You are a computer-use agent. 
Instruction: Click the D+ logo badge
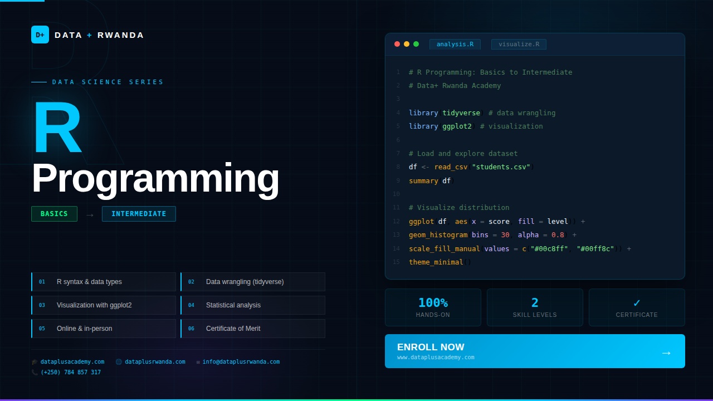40,35
